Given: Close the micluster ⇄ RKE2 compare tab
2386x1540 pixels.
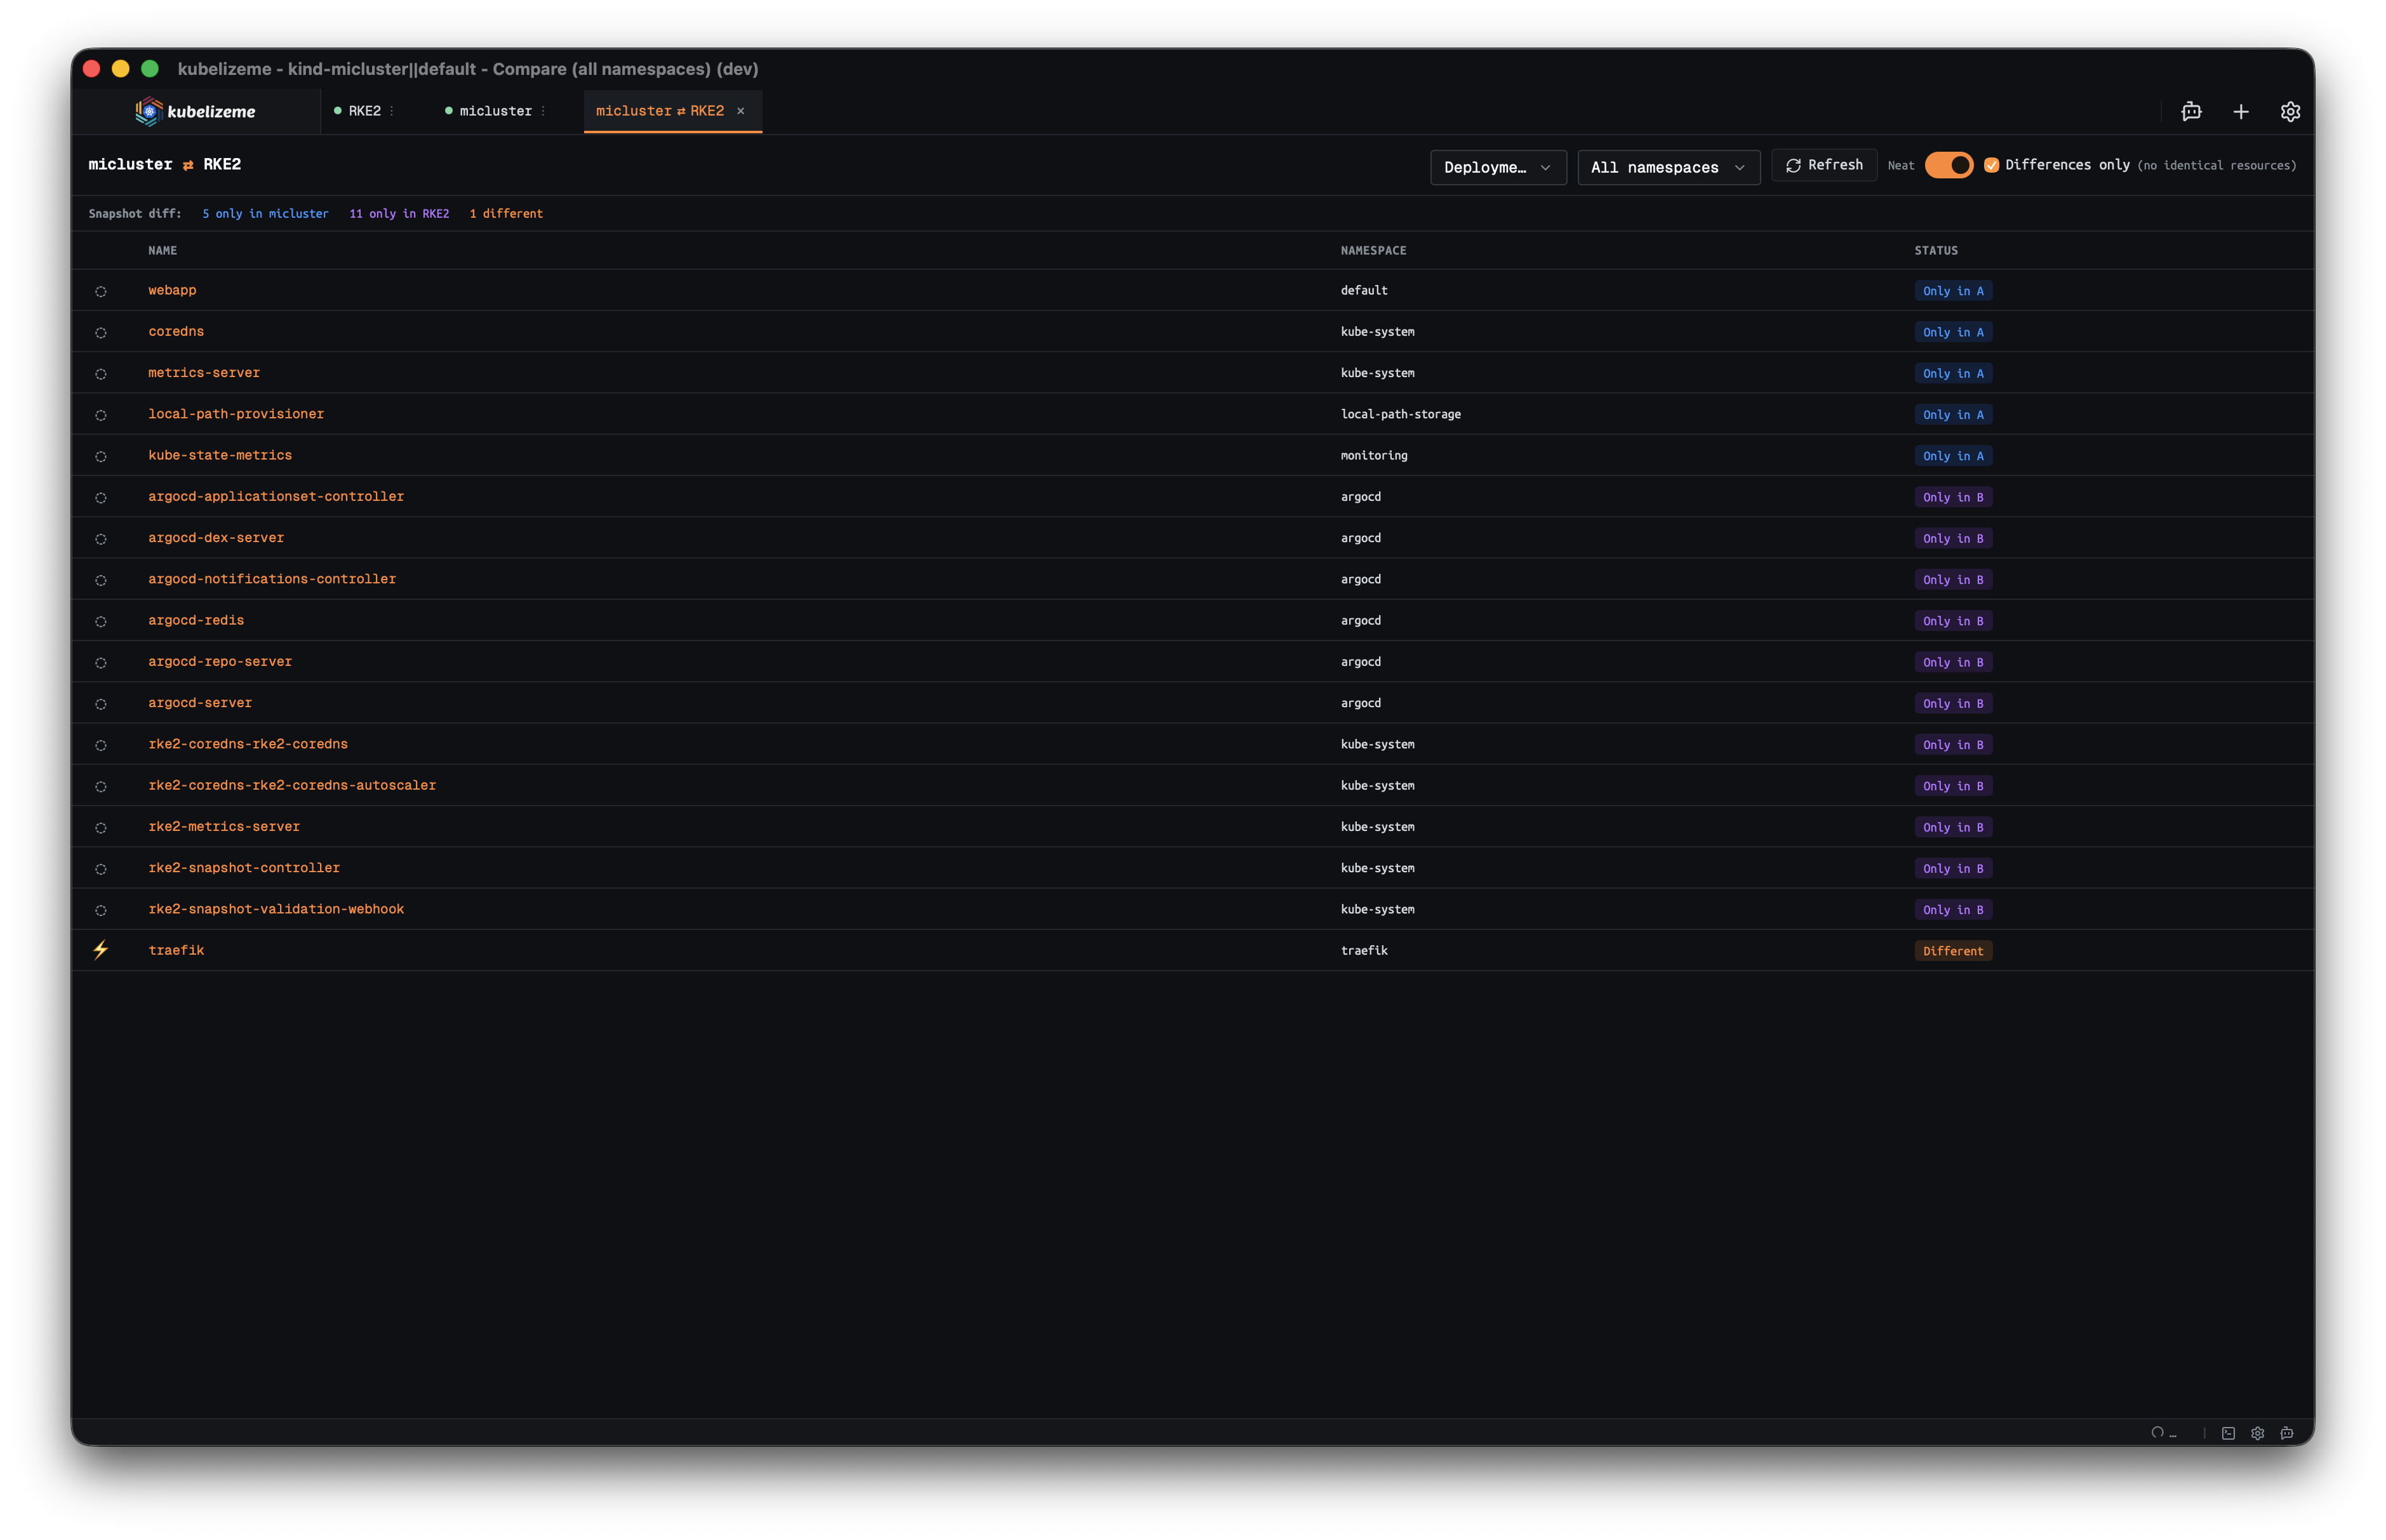Looking at the screenshot, I should (741, 111).
